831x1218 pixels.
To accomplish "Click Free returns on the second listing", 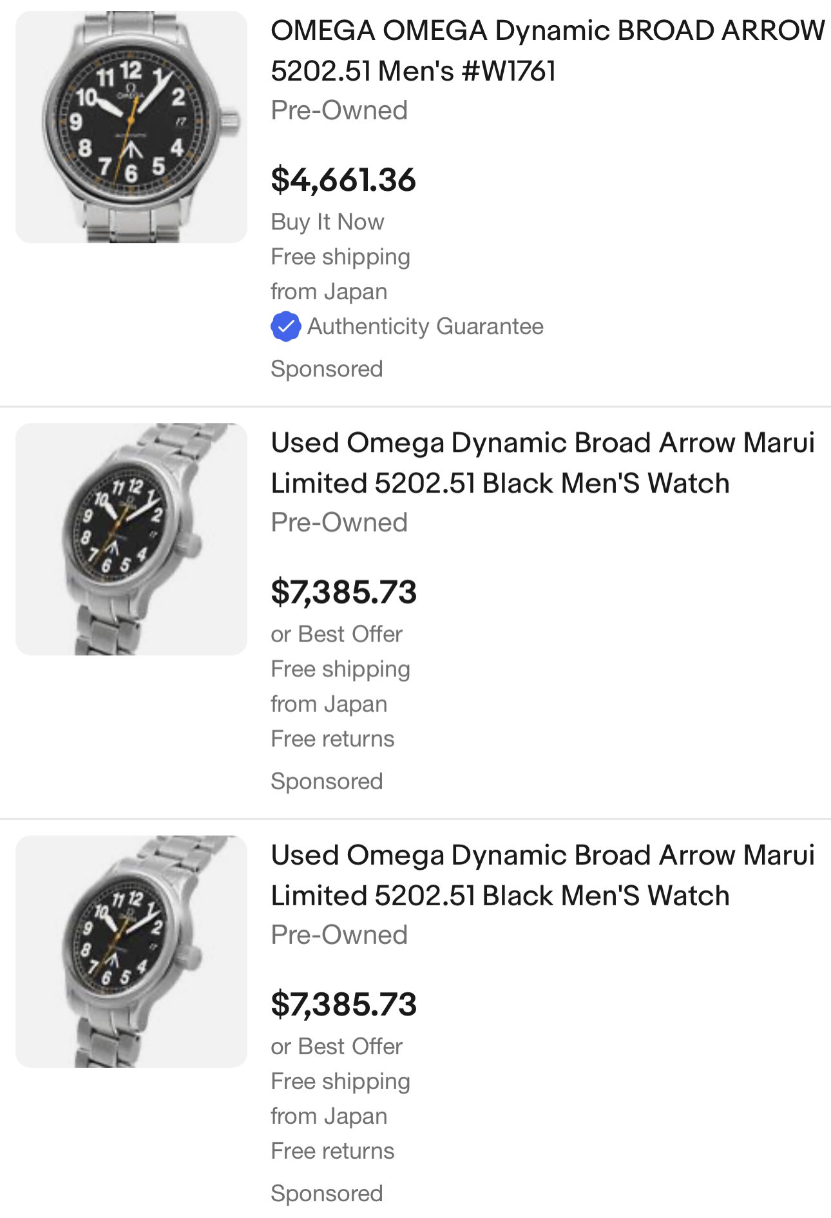I will (x=332, y=738).
